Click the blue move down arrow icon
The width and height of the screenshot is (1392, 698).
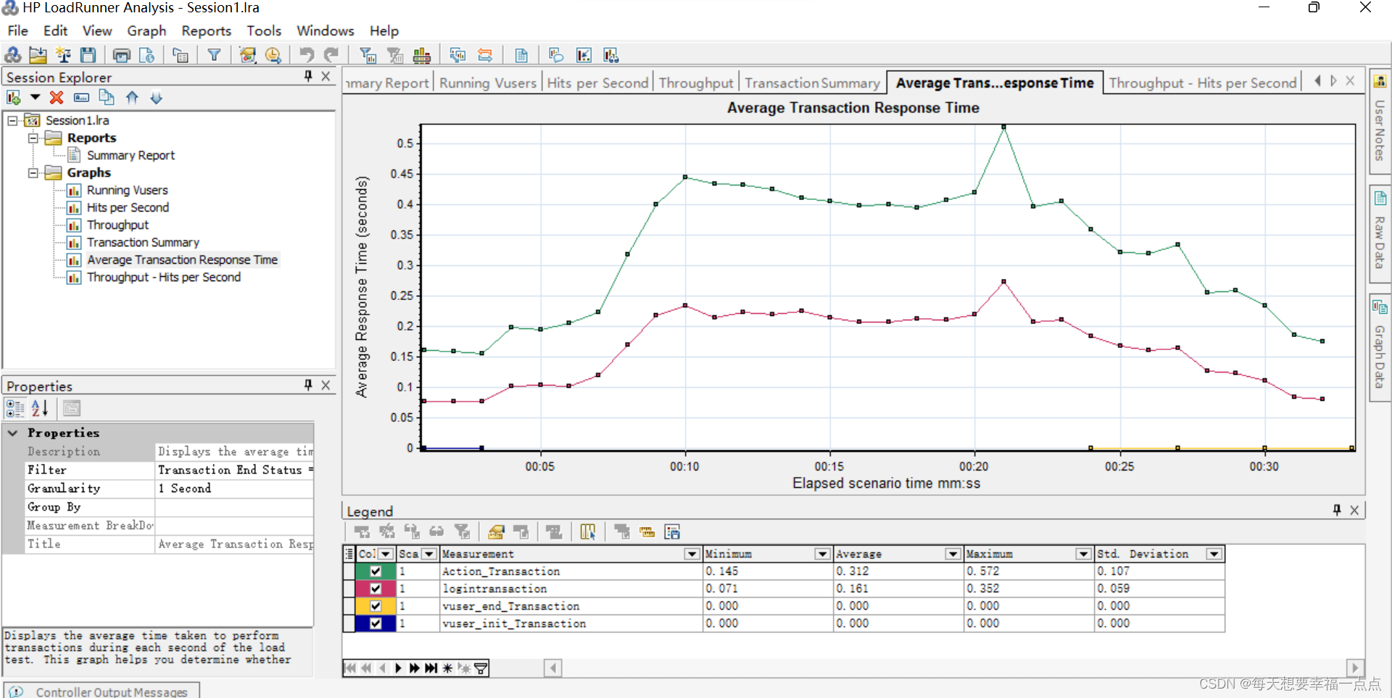click(x=157, y=97)
